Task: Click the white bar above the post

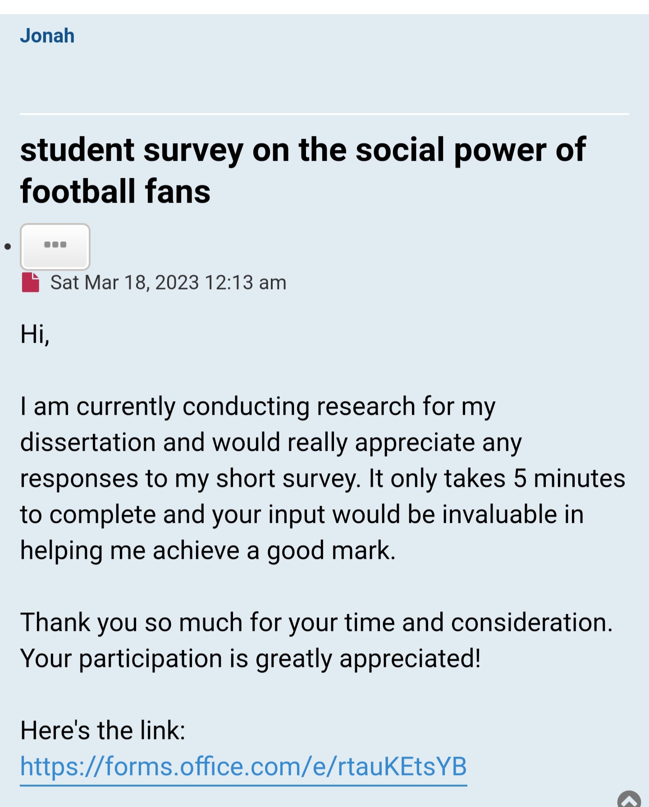Action: tap(324, 7)
